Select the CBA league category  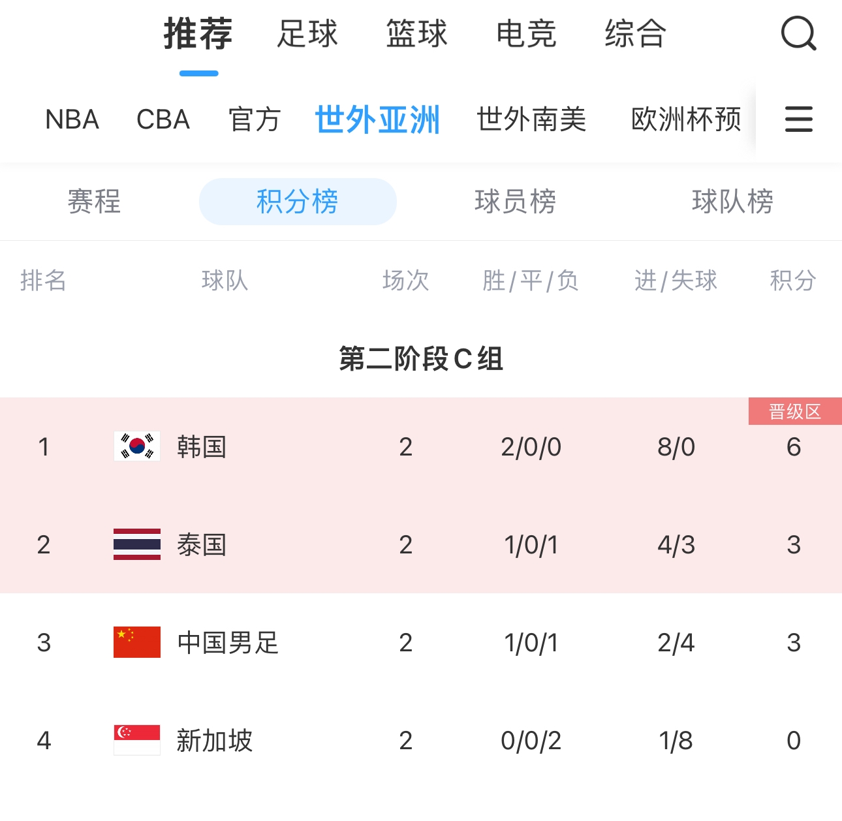click(163, 120)
